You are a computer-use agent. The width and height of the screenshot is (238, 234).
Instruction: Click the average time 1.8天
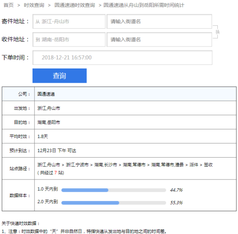click(x=43, y=136)
